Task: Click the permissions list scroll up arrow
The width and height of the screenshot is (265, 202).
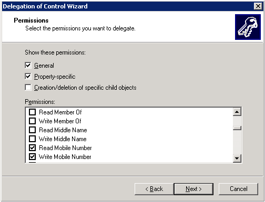Action: (x=237, y=112)
